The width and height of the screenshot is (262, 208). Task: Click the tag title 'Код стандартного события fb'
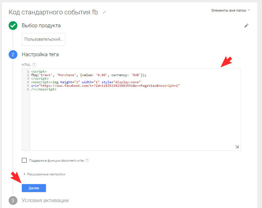point(53,12)
